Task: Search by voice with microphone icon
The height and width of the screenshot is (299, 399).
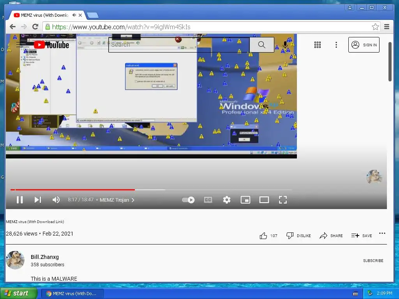Action: [285, 45]
